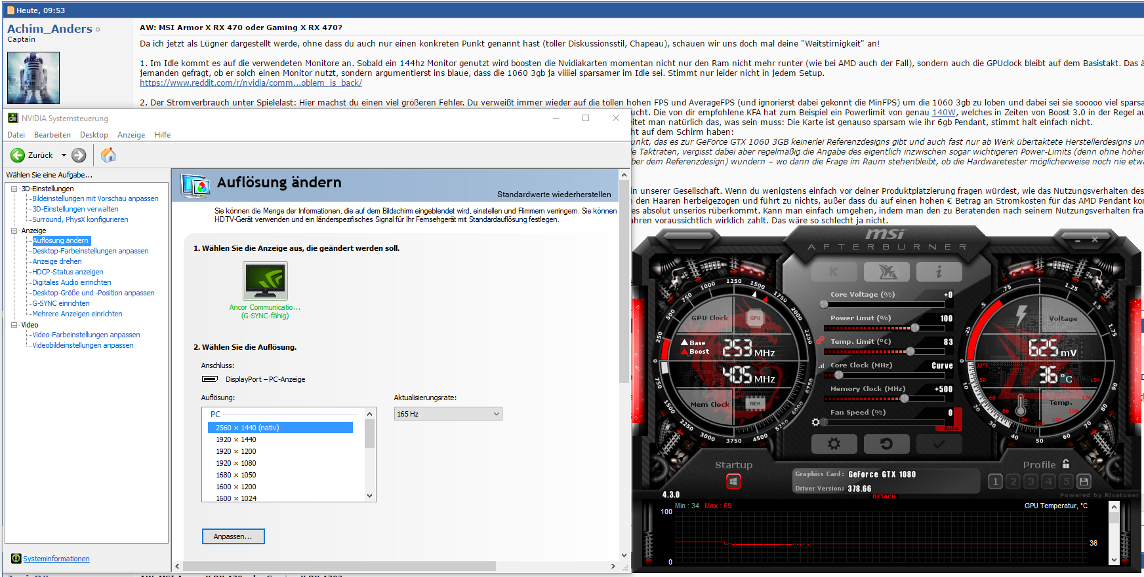
Task: Toggle the power-temp link chain icon
Action: (820, 340)
